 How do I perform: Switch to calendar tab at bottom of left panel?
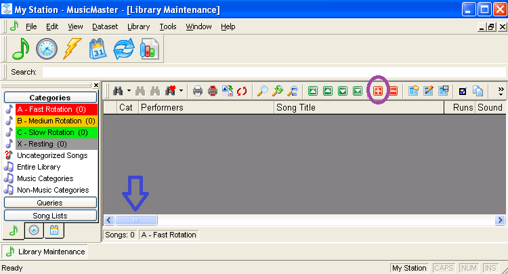54,231
